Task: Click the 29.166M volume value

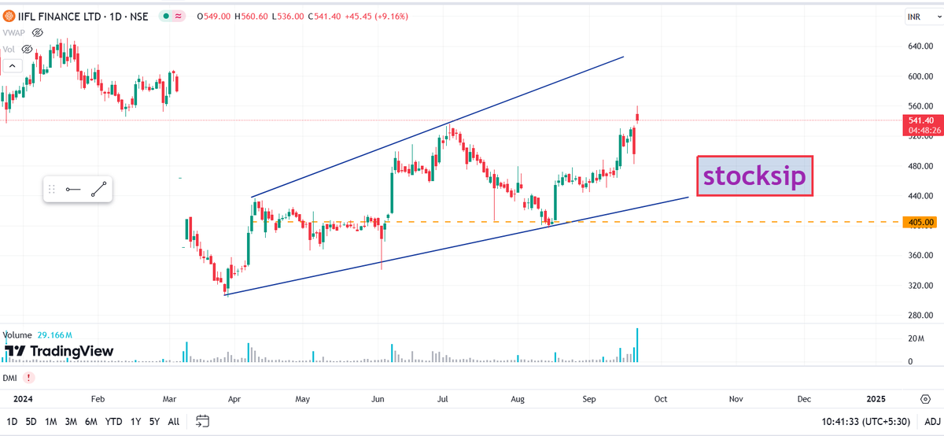Action: click(x=53, y=334)
